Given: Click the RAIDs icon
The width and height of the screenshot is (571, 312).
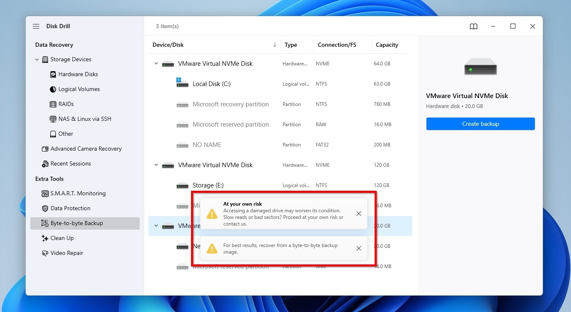Looking at the screenshot, I should pyautogui.click(x=53, y=104).
